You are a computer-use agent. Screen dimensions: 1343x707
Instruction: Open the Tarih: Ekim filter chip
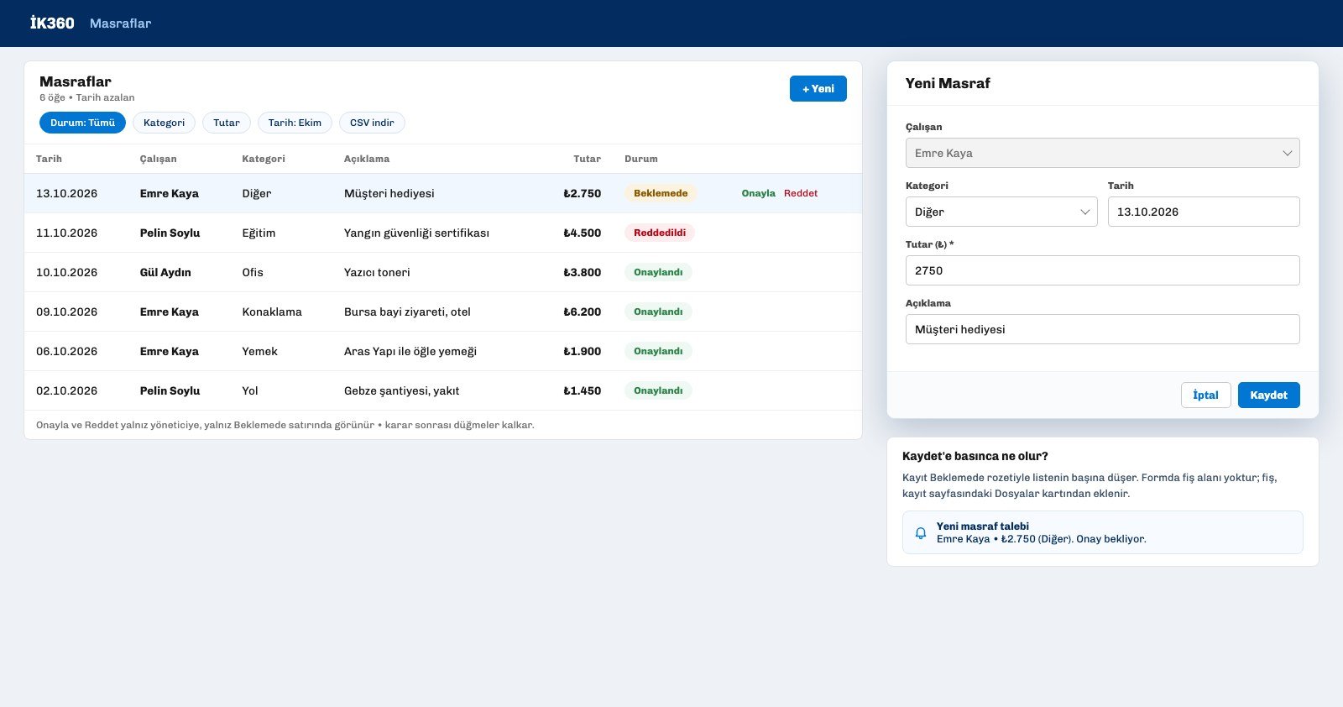[x=295, y=123]
